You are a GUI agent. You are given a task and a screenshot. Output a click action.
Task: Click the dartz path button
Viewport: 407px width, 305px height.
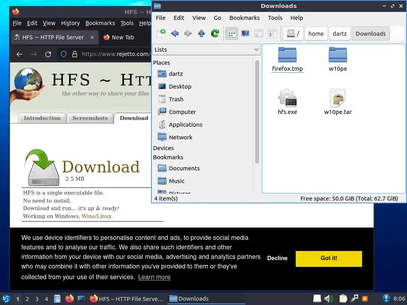tap(339, 33)
